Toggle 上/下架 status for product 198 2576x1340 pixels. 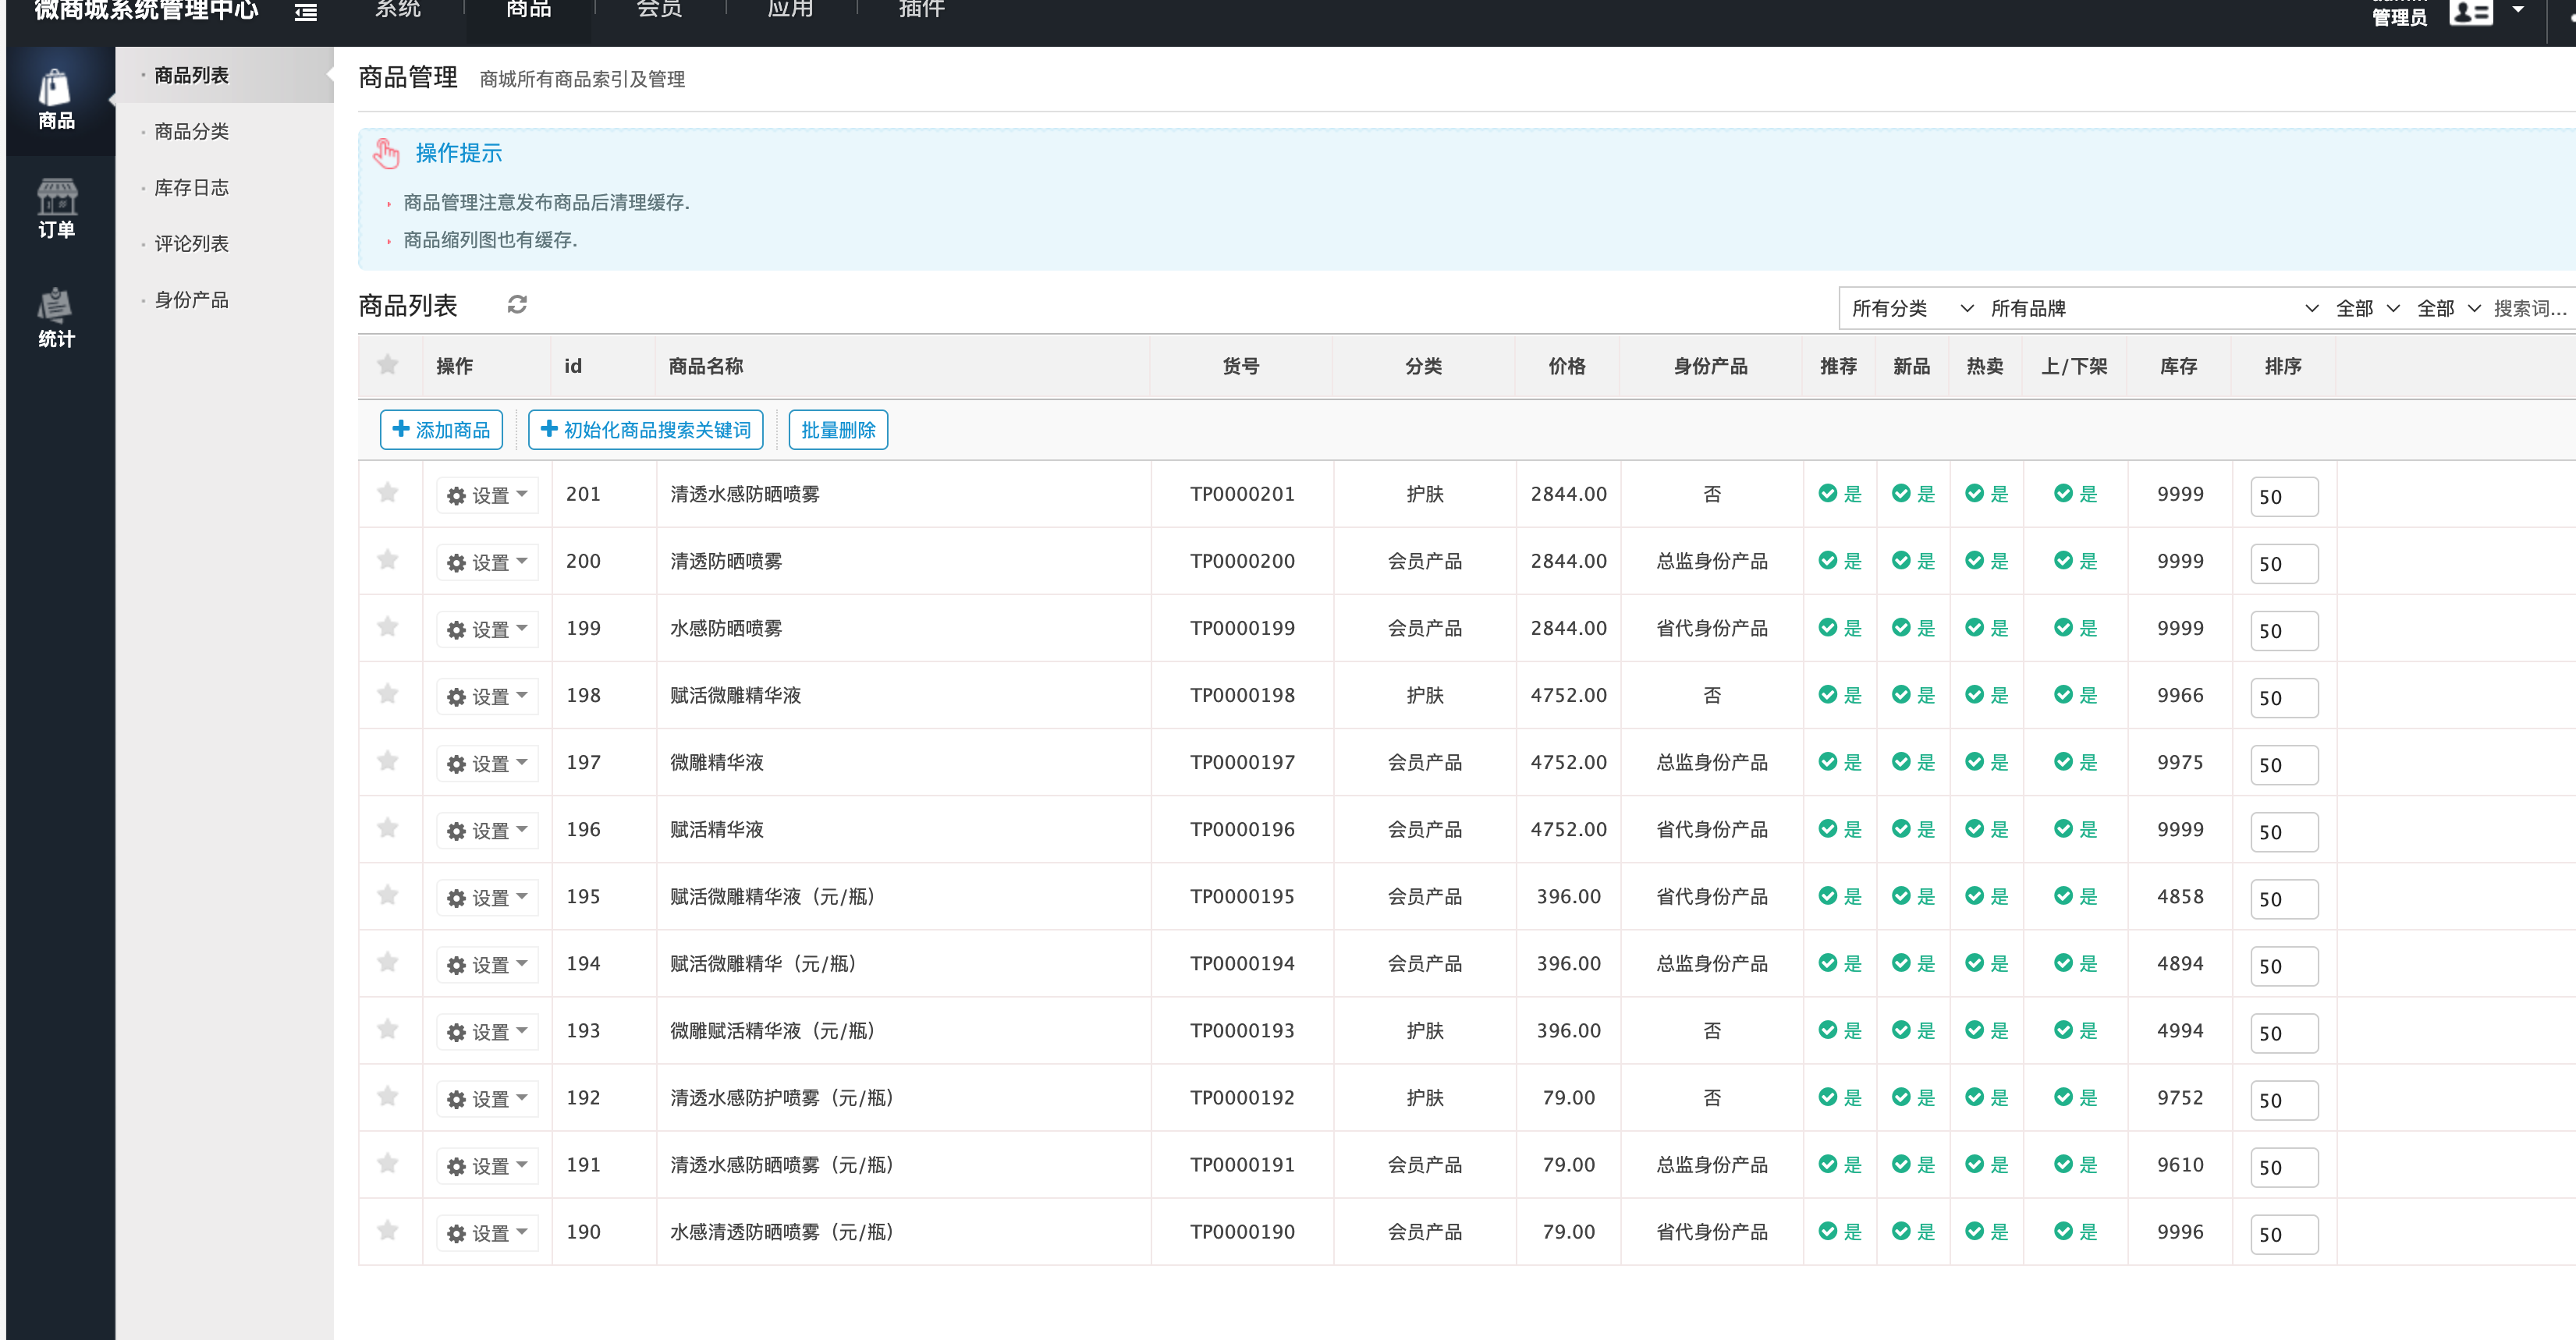click(2075, 694)
